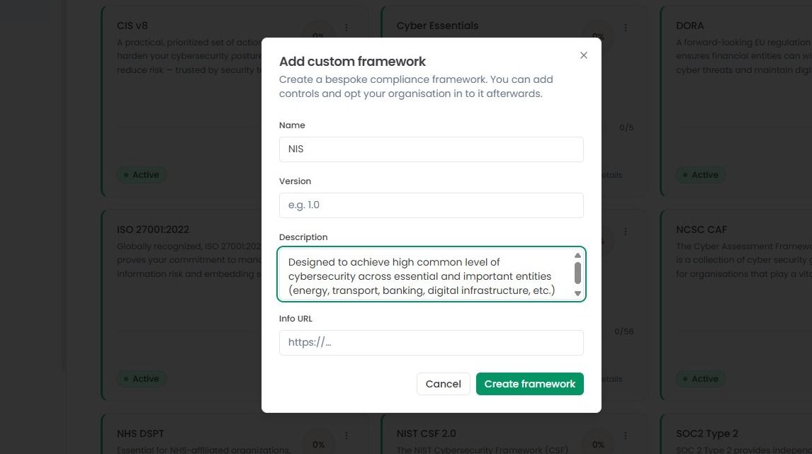The image size is (812, 454).
Task: Cancel the custom framework creation
Action: tap(443, 384)
